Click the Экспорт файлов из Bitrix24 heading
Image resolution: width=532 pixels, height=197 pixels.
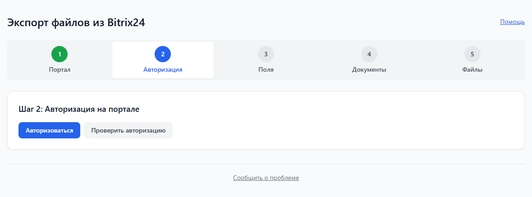[x=76, y=23]
